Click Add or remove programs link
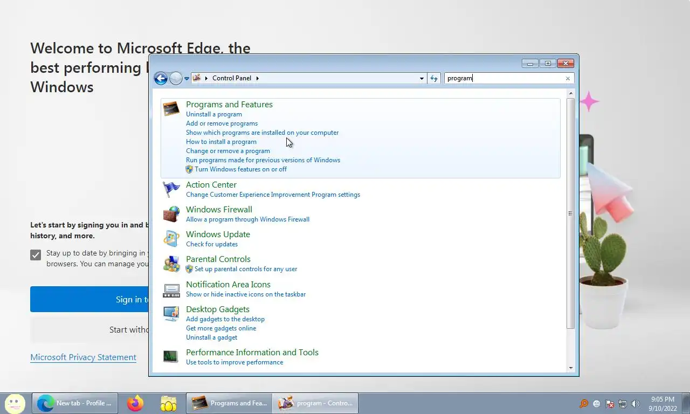Viewport: 690px width, 414px height. [222, 123]
